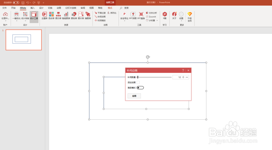272x150 pixels.
Task: Click 序列化 serialize animation
Action: coord(112,13)
